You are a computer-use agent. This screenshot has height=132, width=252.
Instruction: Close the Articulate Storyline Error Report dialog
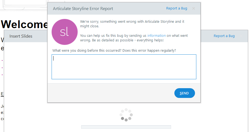coord(194,8)
